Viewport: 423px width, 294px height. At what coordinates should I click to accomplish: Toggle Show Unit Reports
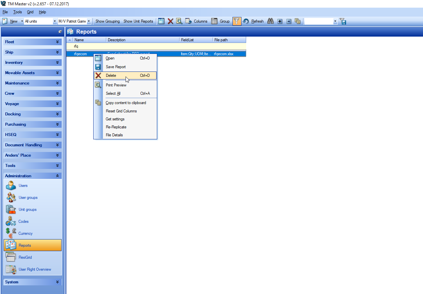click(138, 21)
